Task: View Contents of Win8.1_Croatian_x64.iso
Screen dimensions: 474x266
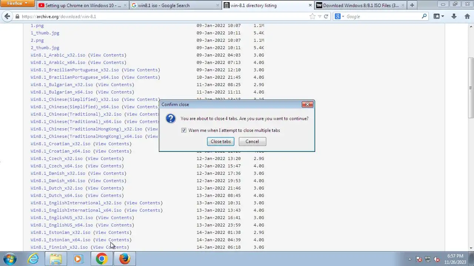Action: [112, 151]
